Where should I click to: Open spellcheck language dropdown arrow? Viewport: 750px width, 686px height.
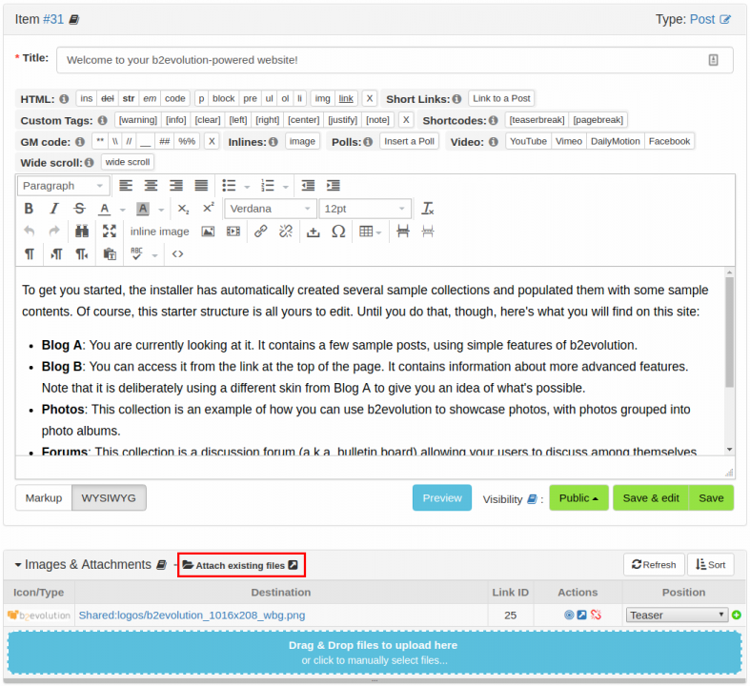point(154,255)
